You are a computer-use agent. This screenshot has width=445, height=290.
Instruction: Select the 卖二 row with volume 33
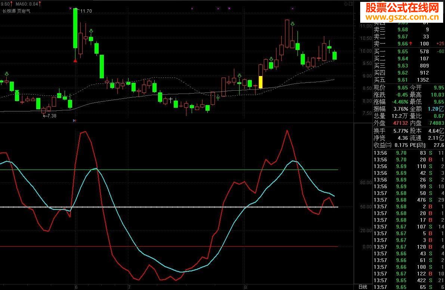pos(409,37)
